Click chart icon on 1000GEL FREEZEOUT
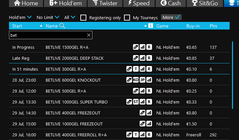 tap(149, 124)
